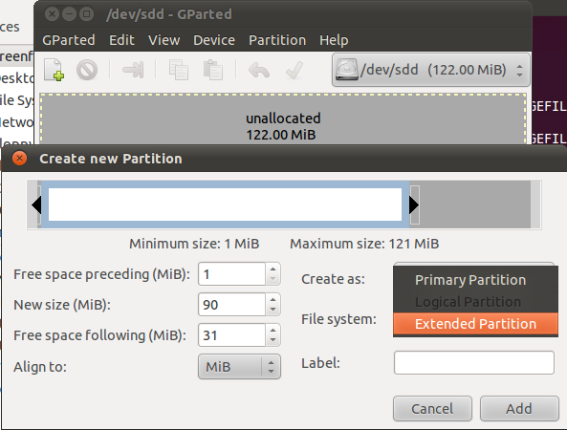Open the Partition menu

click(x=277, y=40)
